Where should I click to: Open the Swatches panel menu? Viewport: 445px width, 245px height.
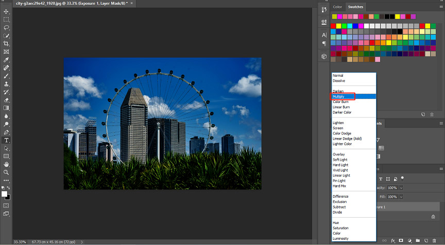tap(441, 7)
